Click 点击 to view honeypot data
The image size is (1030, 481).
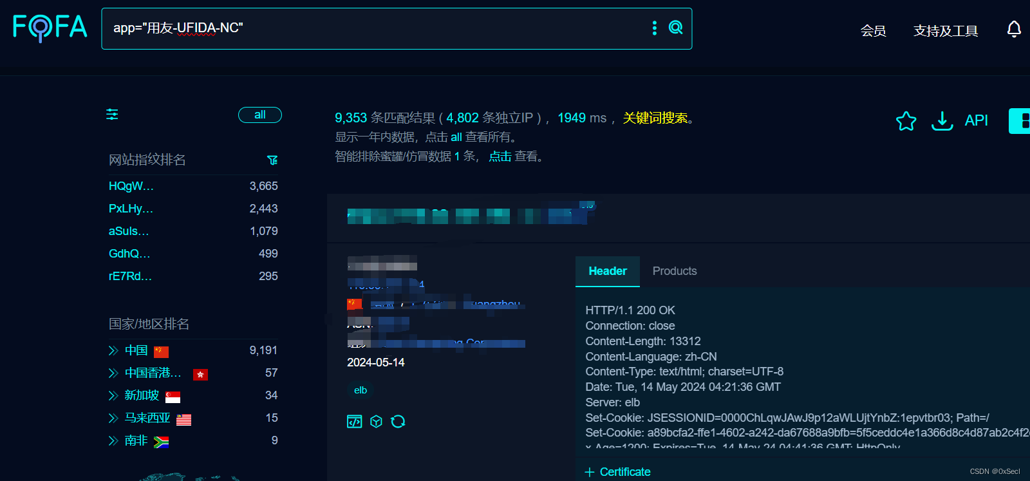(500, 156)
